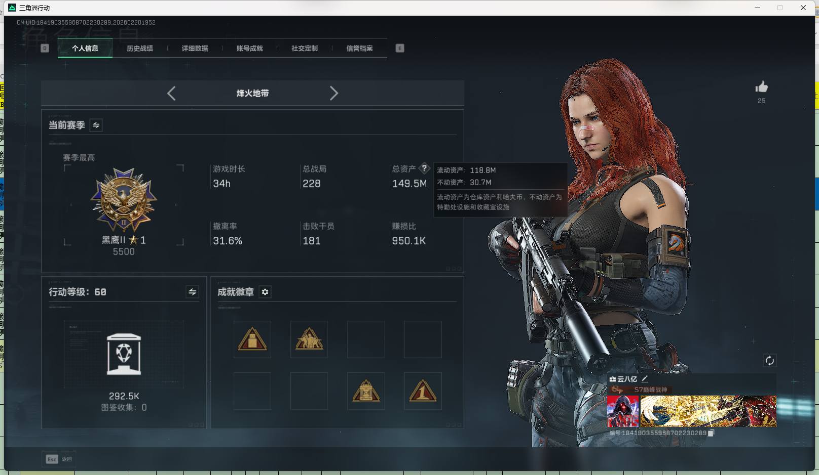This screenshot has height=475, width=819.
Task: Open the golden winged banner image
Action: point(709,411)
